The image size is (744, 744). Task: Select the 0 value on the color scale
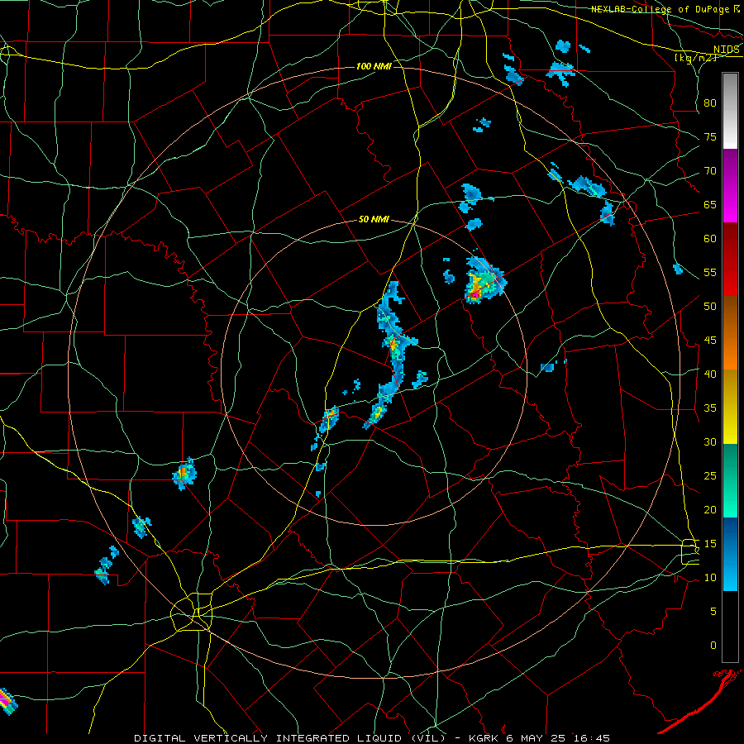pos(713,646)
